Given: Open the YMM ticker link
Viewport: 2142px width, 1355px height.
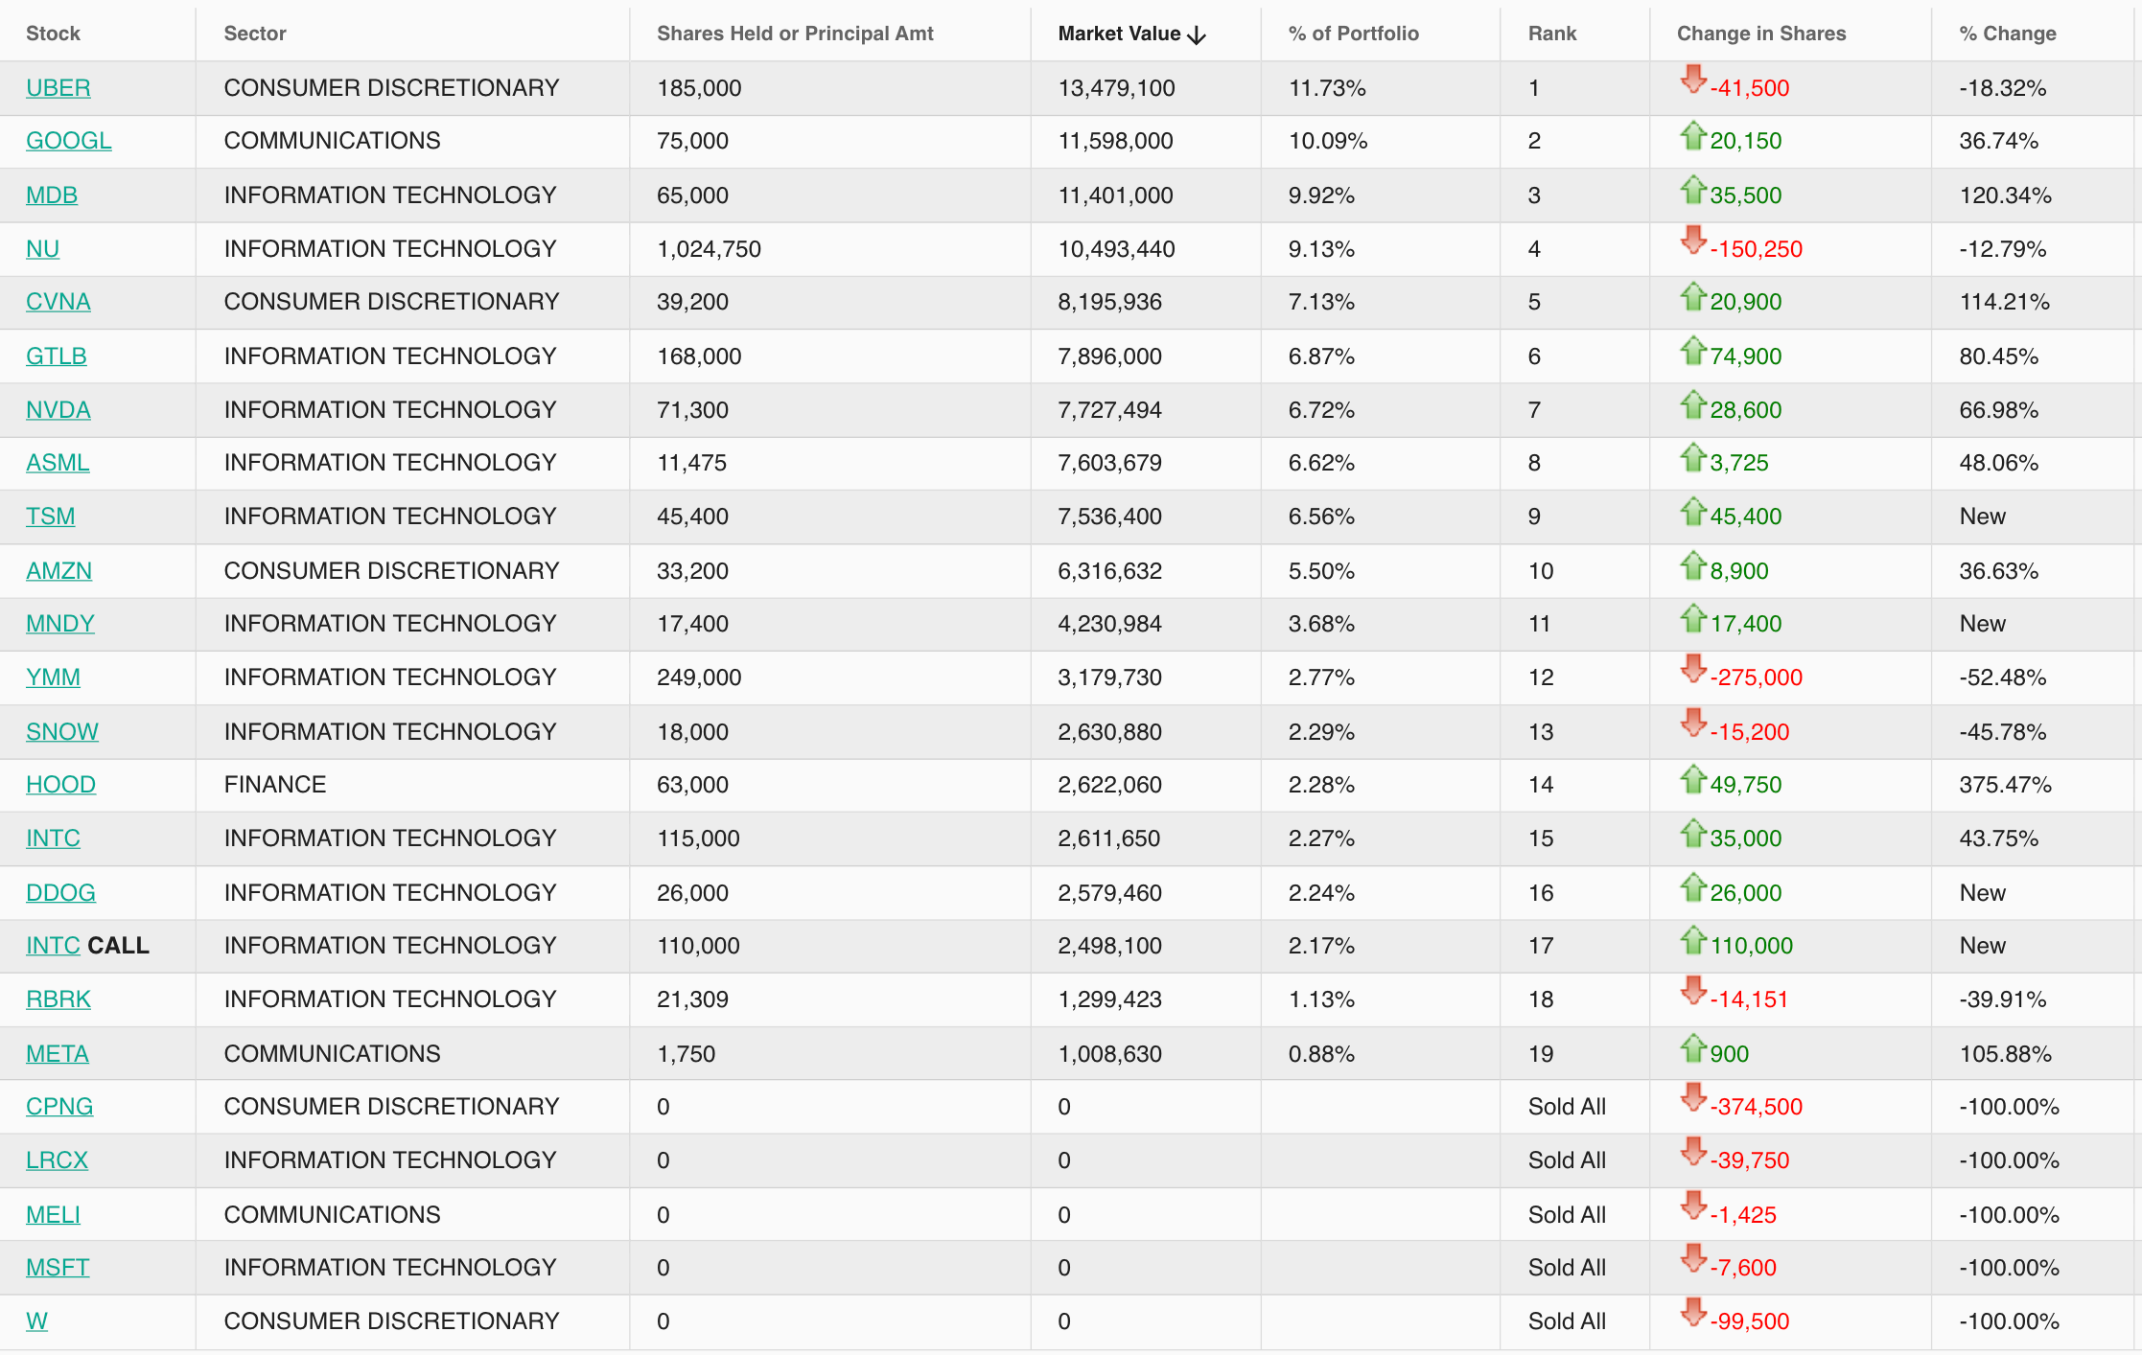Looking at the screenshot, I should point(53,677).
